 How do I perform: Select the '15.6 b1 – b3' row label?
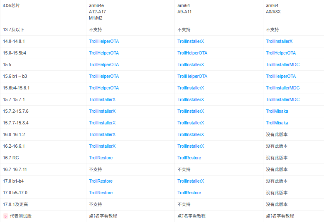pos(15,76)
